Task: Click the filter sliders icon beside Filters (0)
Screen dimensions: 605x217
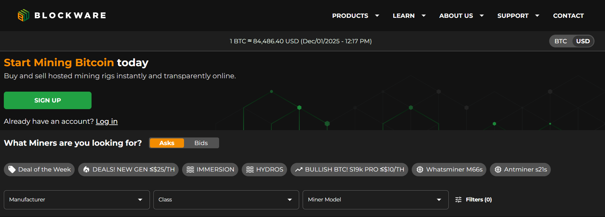Action: [x=458, y=199]
